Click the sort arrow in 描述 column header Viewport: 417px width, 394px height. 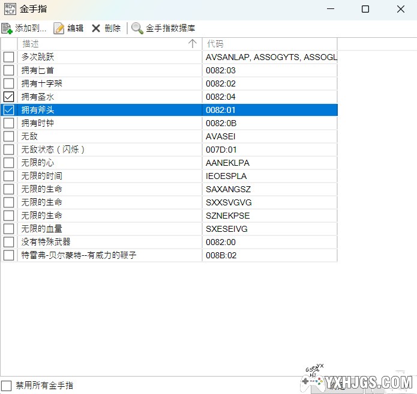(x=192, y=44)
